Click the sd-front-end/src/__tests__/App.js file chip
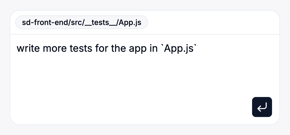Screen dimensions: 290x135 tap(82, 23)
